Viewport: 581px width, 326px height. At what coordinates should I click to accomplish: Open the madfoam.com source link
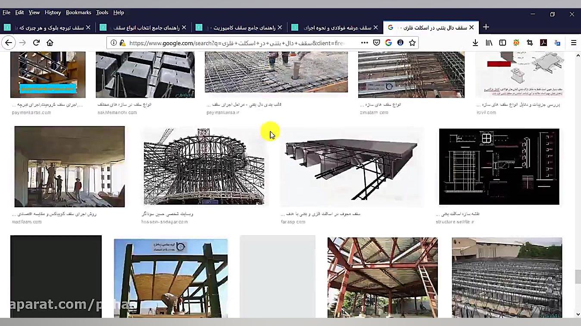[27, 222]
